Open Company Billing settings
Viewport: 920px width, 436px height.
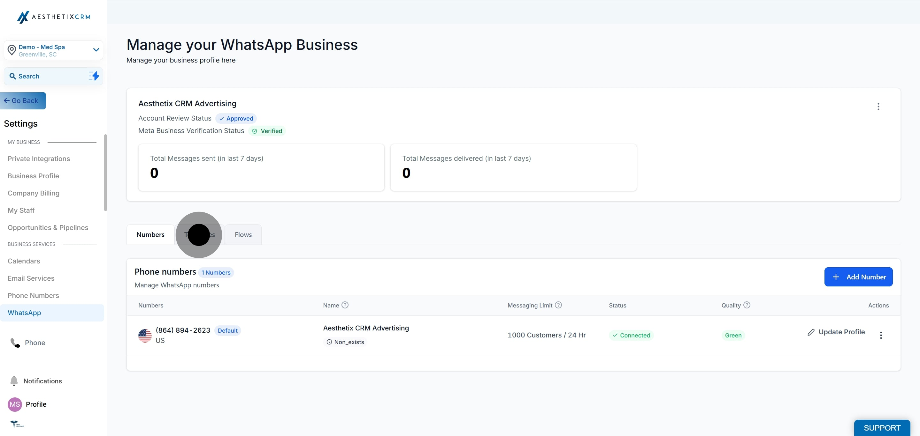tap(34, 193)
